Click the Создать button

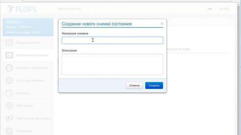tap(154, 85)
